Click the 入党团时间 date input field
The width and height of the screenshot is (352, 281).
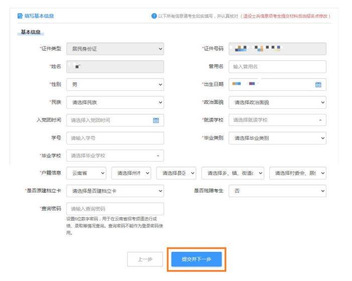tap(115, 120)
